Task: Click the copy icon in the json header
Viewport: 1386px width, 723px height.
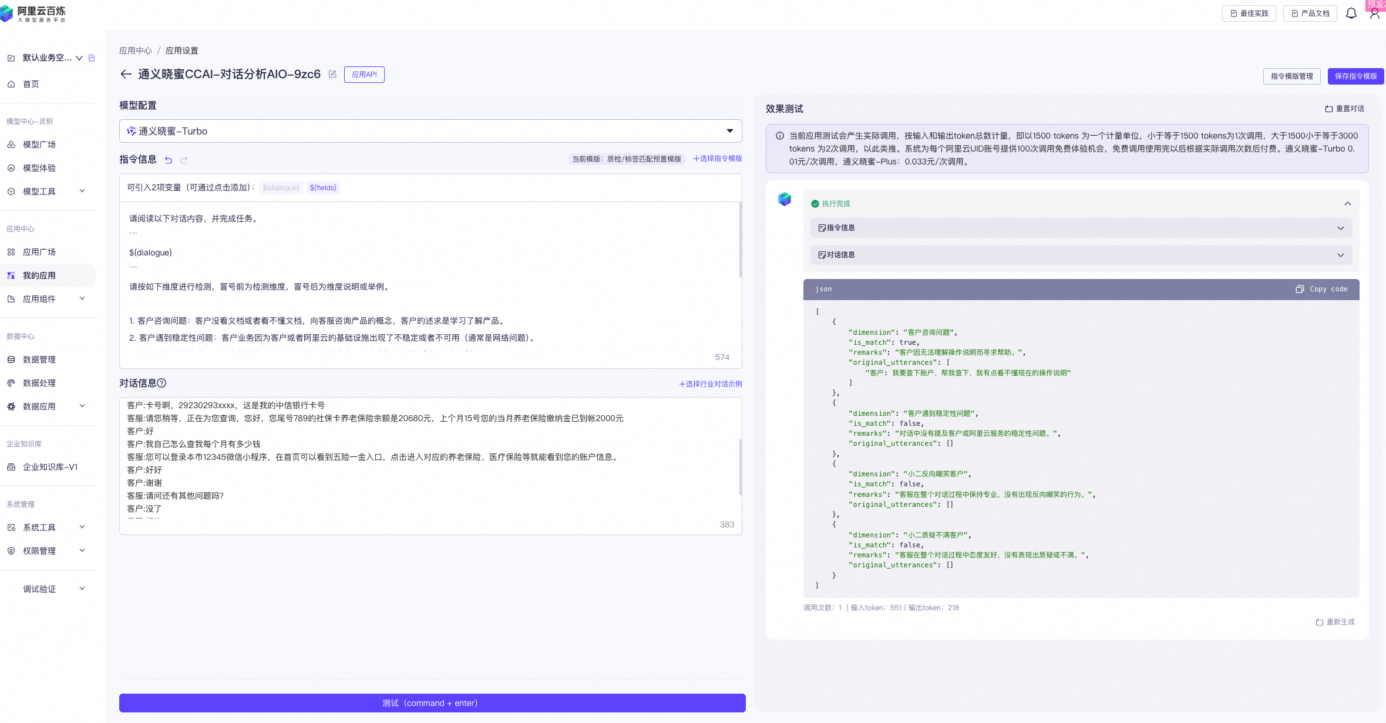Action: point(1300,289)
